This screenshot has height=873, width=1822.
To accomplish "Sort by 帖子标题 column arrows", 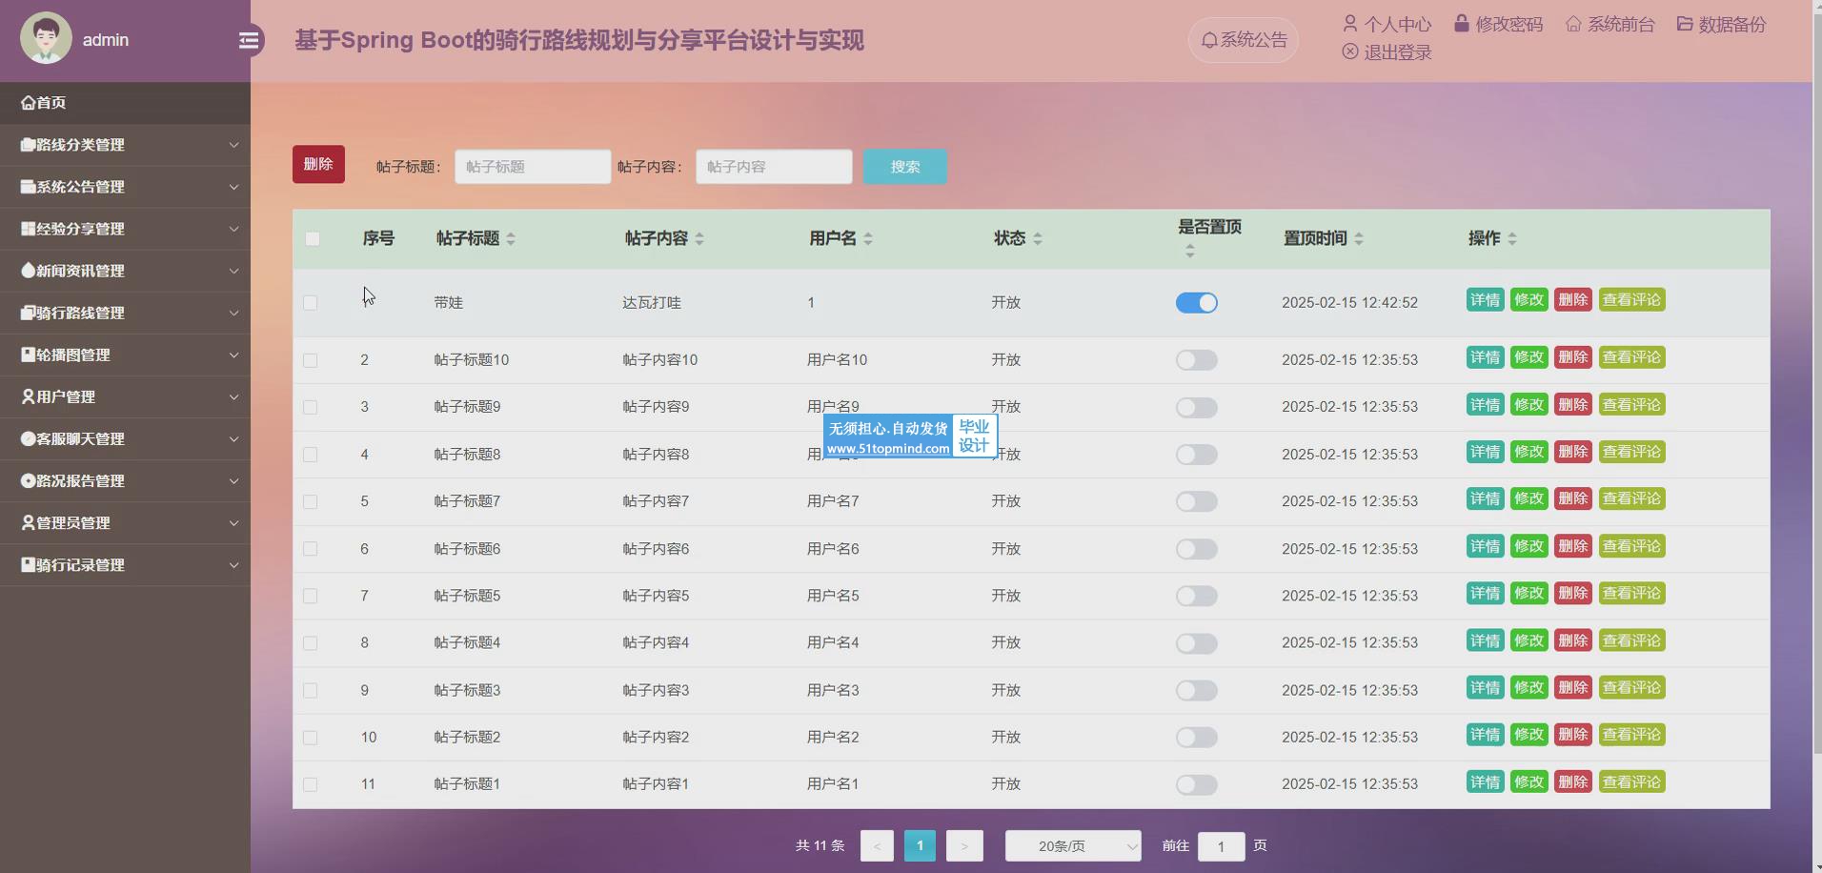I will tap(511, 239).
